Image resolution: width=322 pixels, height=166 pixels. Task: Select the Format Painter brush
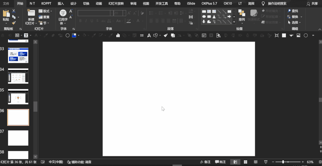pos(14,23)
